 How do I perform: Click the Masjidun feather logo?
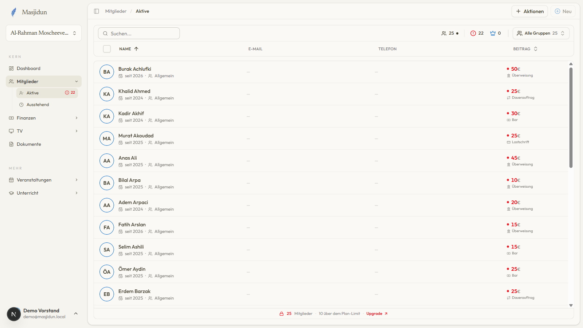coord(14,12)
